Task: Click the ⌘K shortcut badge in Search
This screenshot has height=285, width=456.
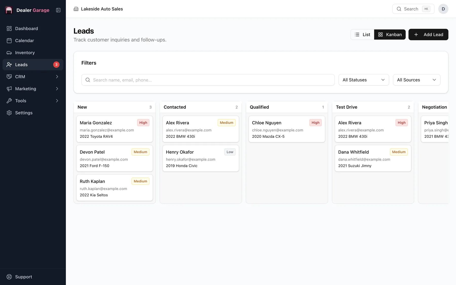Action: [426, 9]
